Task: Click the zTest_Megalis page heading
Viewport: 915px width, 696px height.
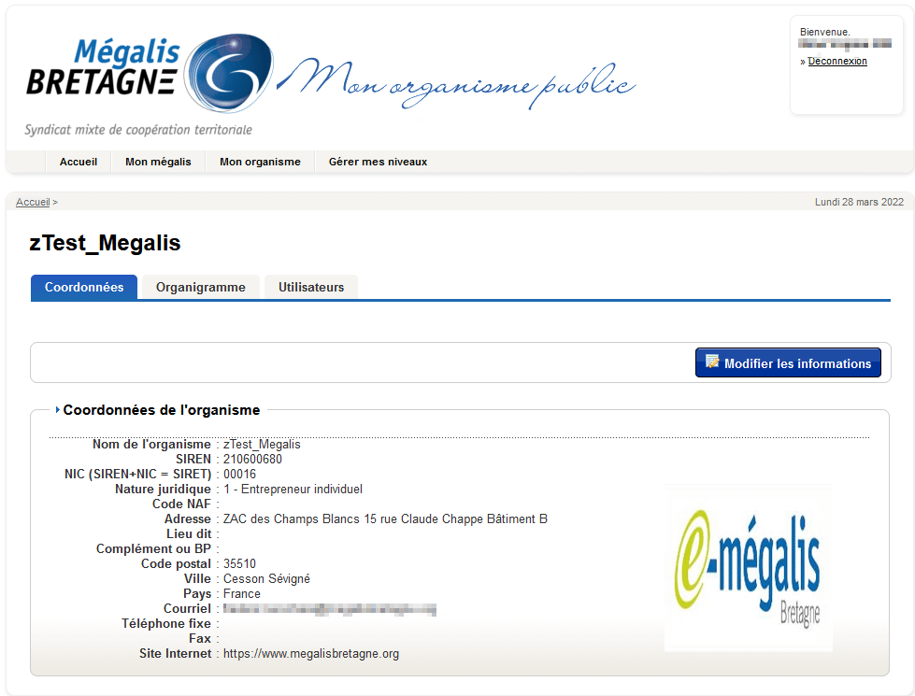Action: point(105,244)
